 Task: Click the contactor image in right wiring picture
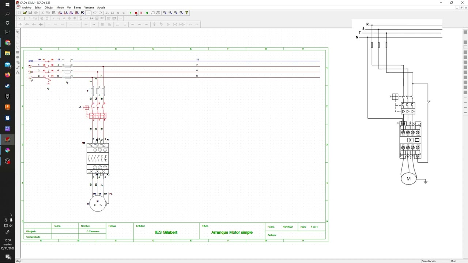tap(410, 140)
